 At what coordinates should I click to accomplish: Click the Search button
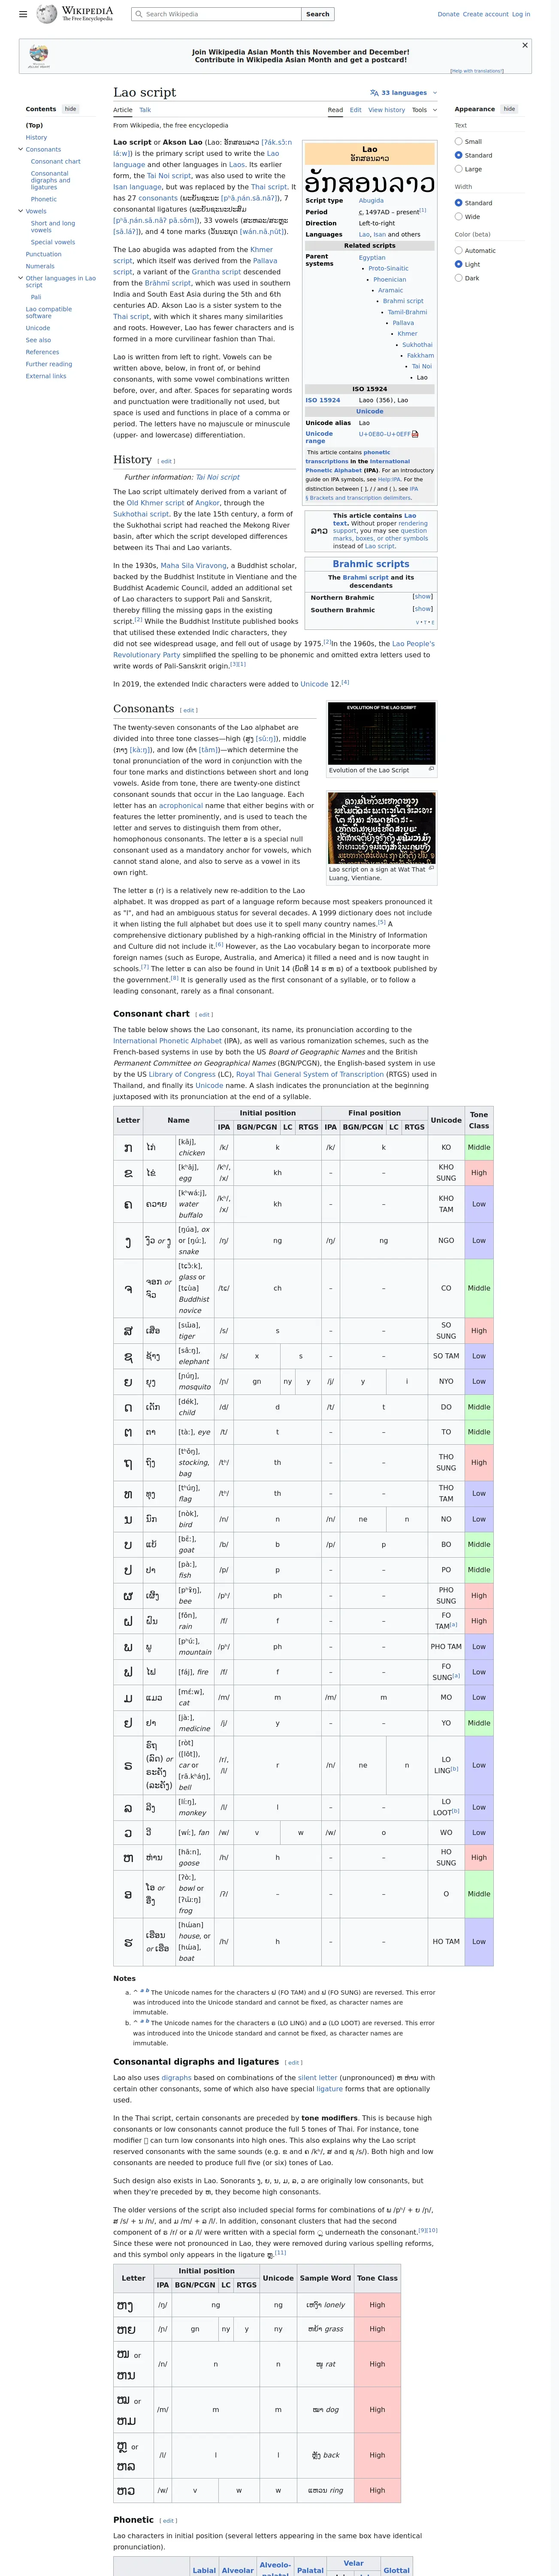(x=317, y=14)
